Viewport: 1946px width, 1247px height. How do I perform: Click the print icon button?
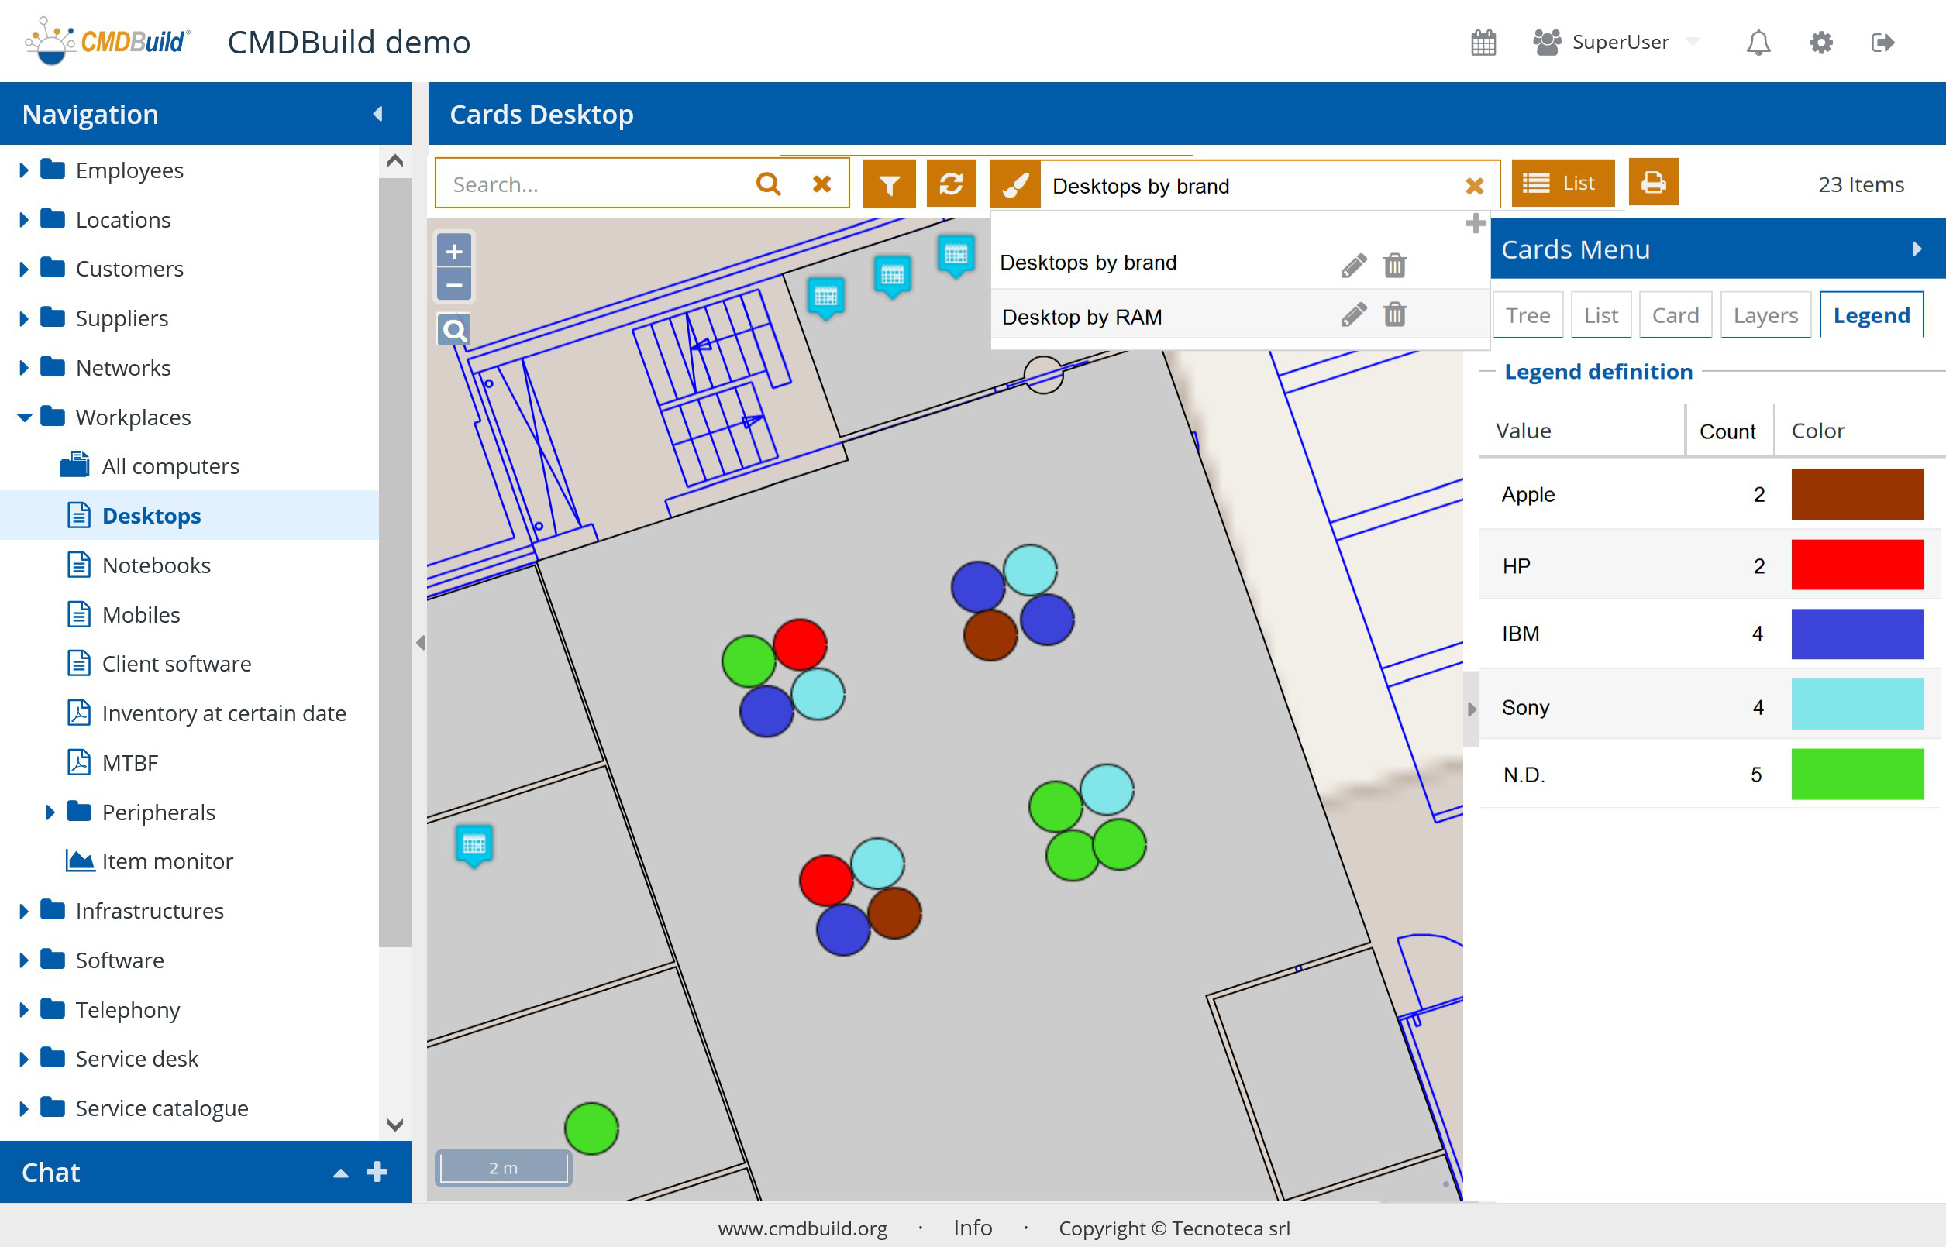(x=1653, y=183)
